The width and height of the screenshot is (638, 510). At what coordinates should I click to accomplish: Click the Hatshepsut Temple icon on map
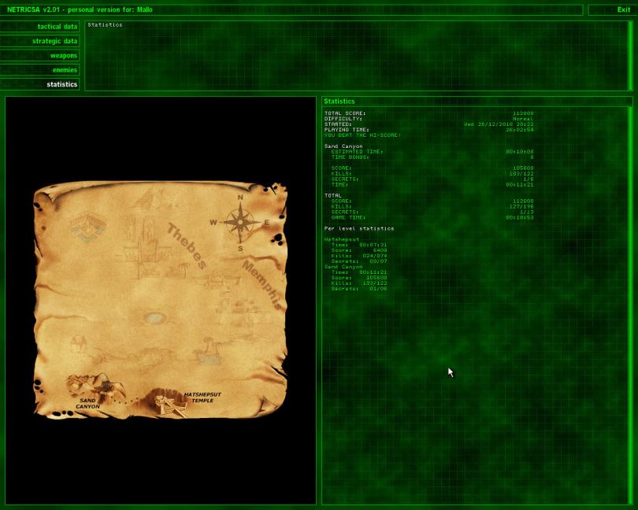pos(168,404)
